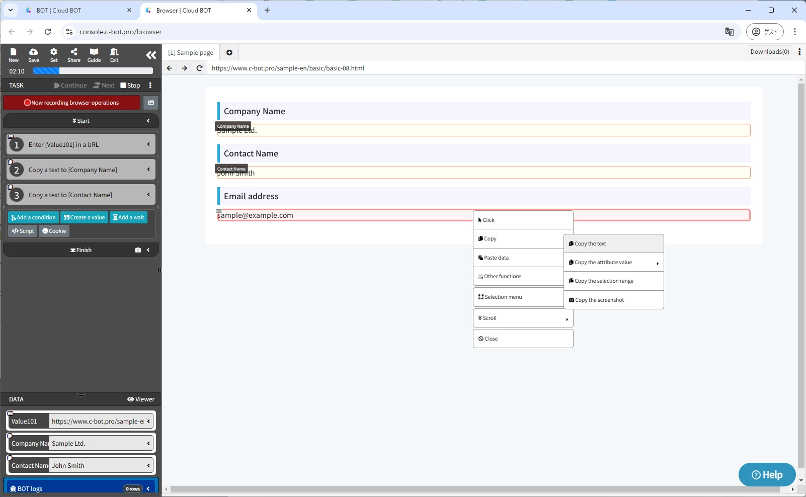Stop the running task
The width and height of the screenshot is (806, 497).
click(130, 86)
